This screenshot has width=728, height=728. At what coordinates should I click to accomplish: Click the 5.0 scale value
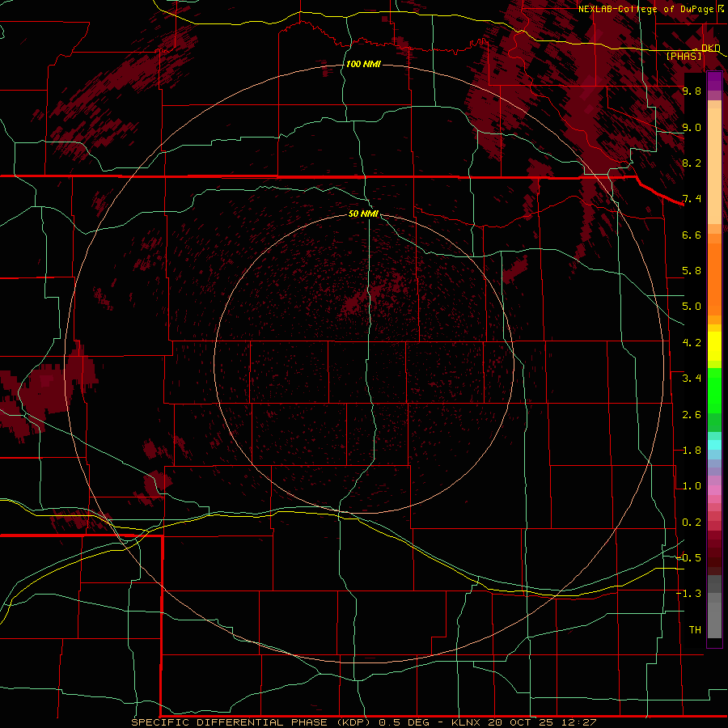click(x=692, y=307)
